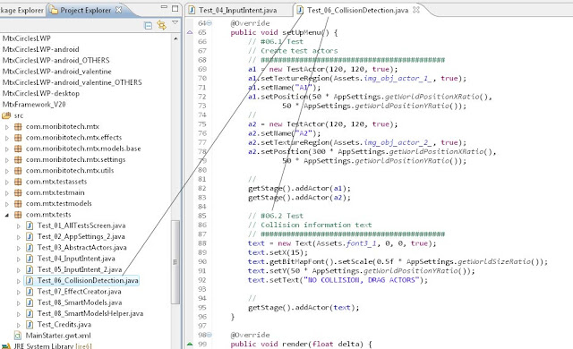This screenshot has height=349, width=573.
Task: Click the com.moribitotech.mtx package icon
Action: tap(18, 127)
